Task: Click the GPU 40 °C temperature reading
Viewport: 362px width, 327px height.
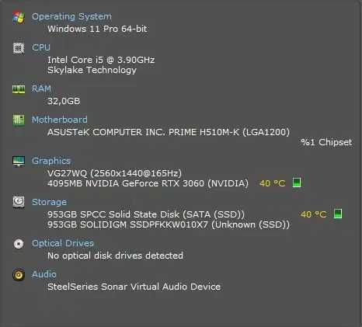Action: click(x=273, y=183)
